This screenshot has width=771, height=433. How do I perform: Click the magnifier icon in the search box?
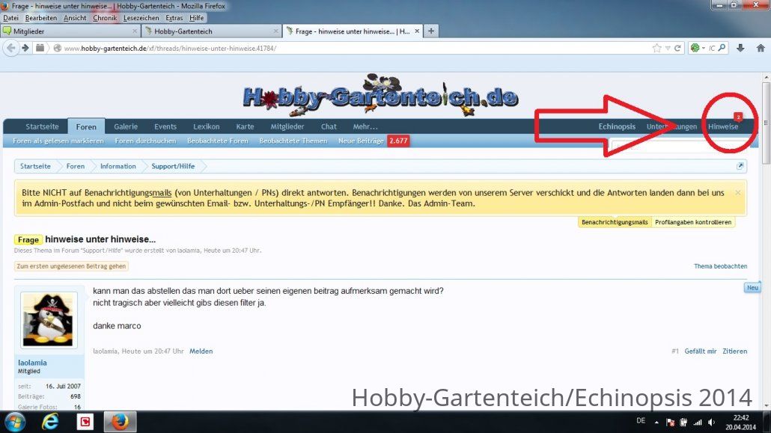pyautogui.click(x=722, y=48)
